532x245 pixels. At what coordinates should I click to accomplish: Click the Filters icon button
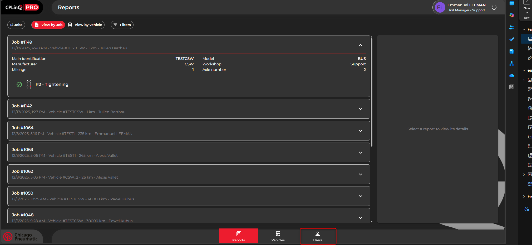tap(122, 25)
